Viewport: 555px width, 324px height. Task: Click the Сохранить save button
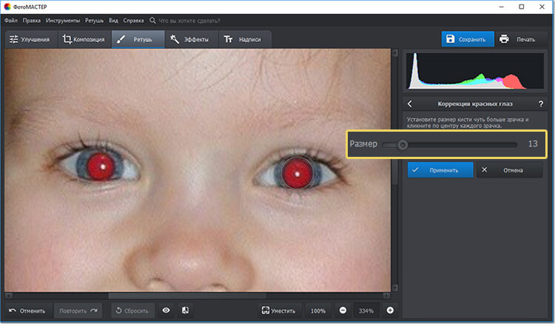pos(468,39)
